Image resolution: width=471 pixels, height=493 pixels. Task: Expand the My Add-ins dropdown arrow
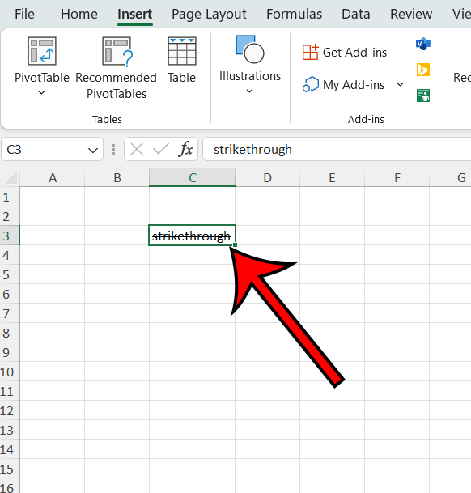click(x=400, y=84)
